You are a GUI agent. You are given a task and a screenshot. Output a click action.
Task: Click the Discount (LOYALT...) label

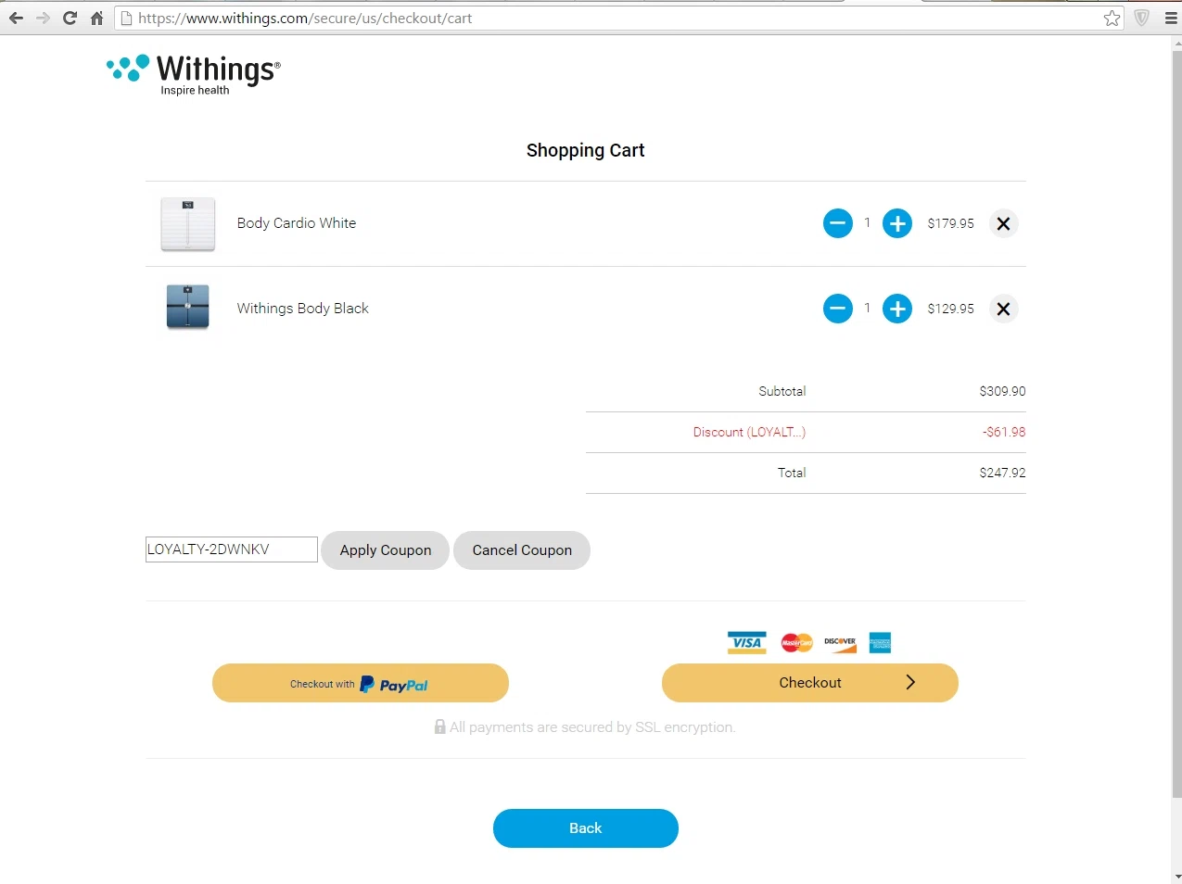click(749, 432)
